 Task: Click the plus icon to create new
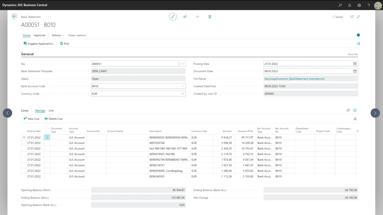(197, 17)
